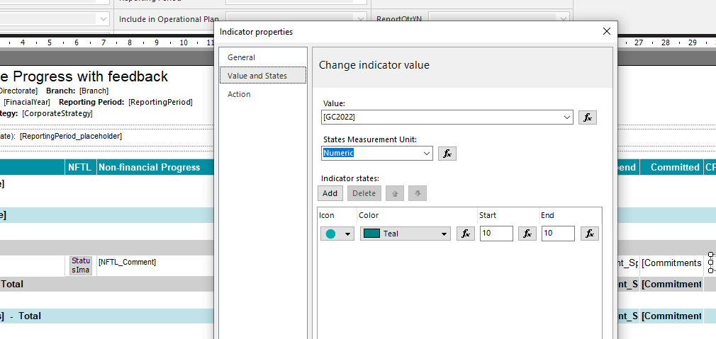Select the [NFTL_Comment] field in report
Image resolution: width=716 pixels, height=339 pixels.
pos(127,262)
